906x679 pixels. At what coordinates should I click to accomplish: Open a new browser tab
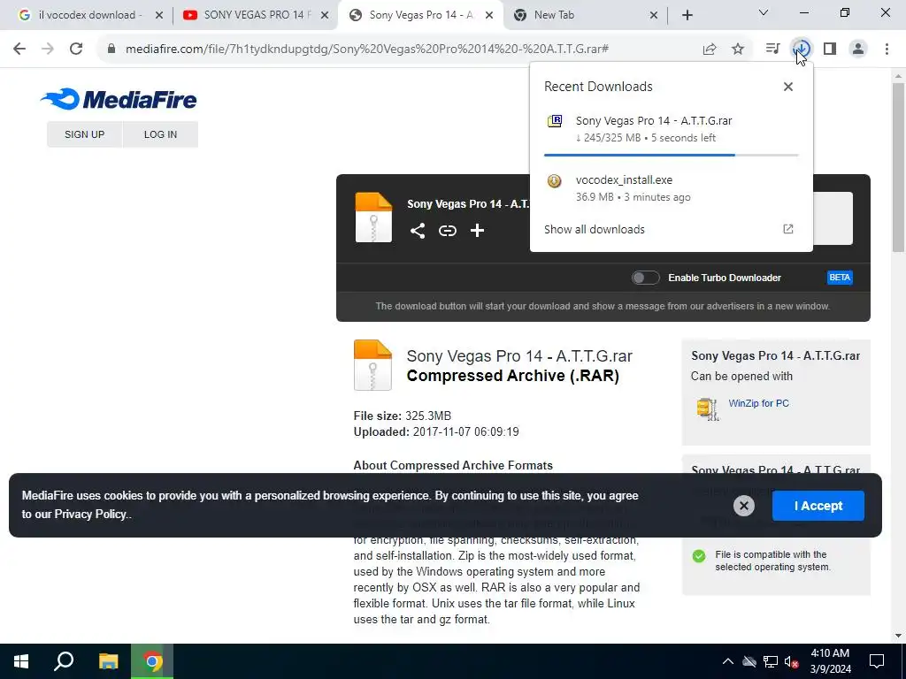click(687, 15)
